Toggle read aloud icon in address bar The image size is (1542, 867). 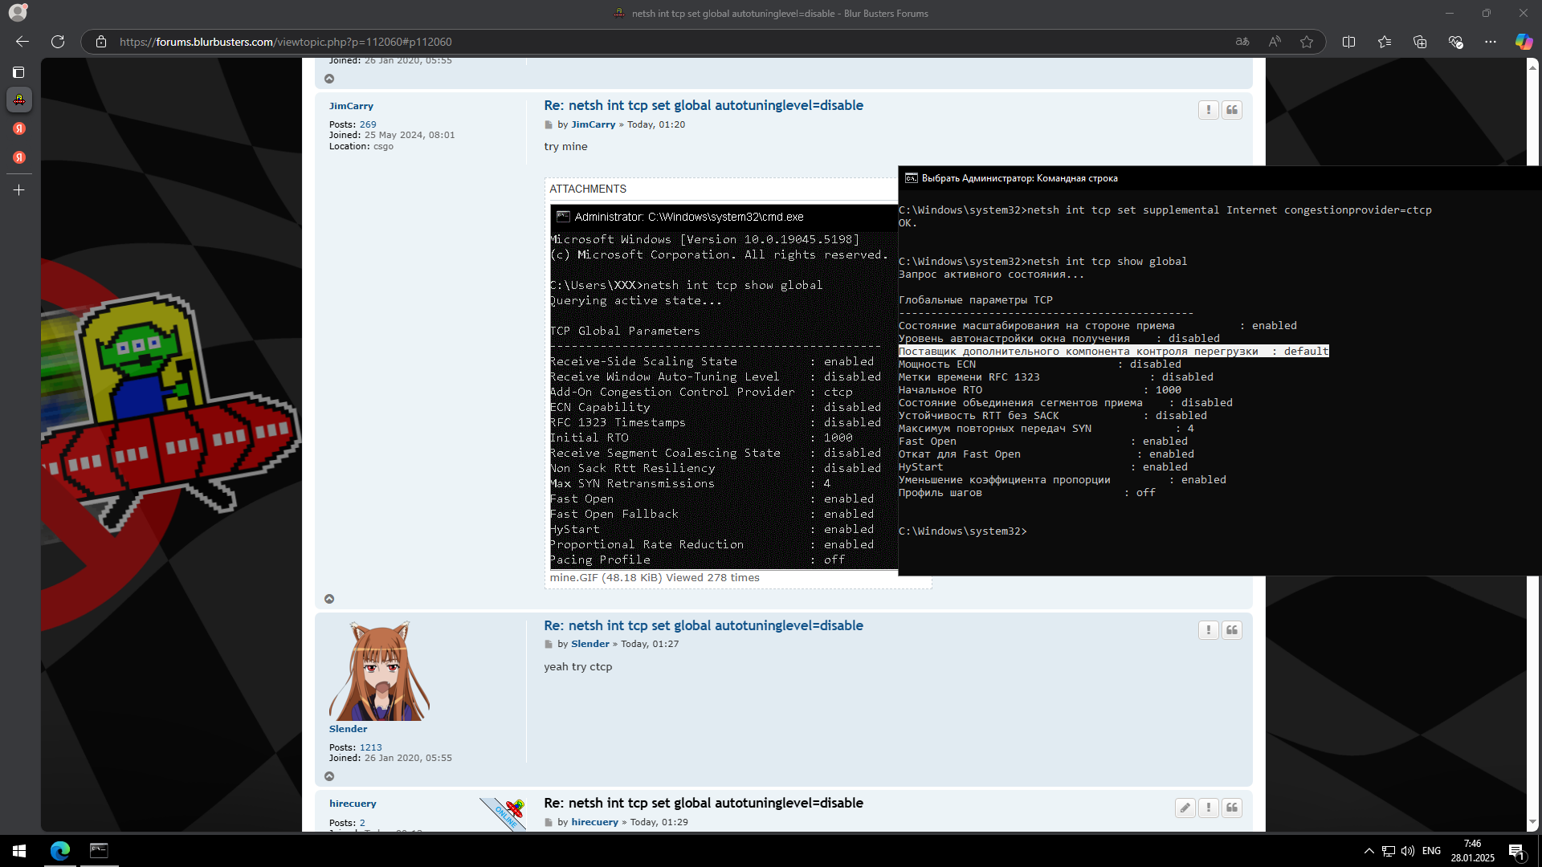(x=1275, y=42)
